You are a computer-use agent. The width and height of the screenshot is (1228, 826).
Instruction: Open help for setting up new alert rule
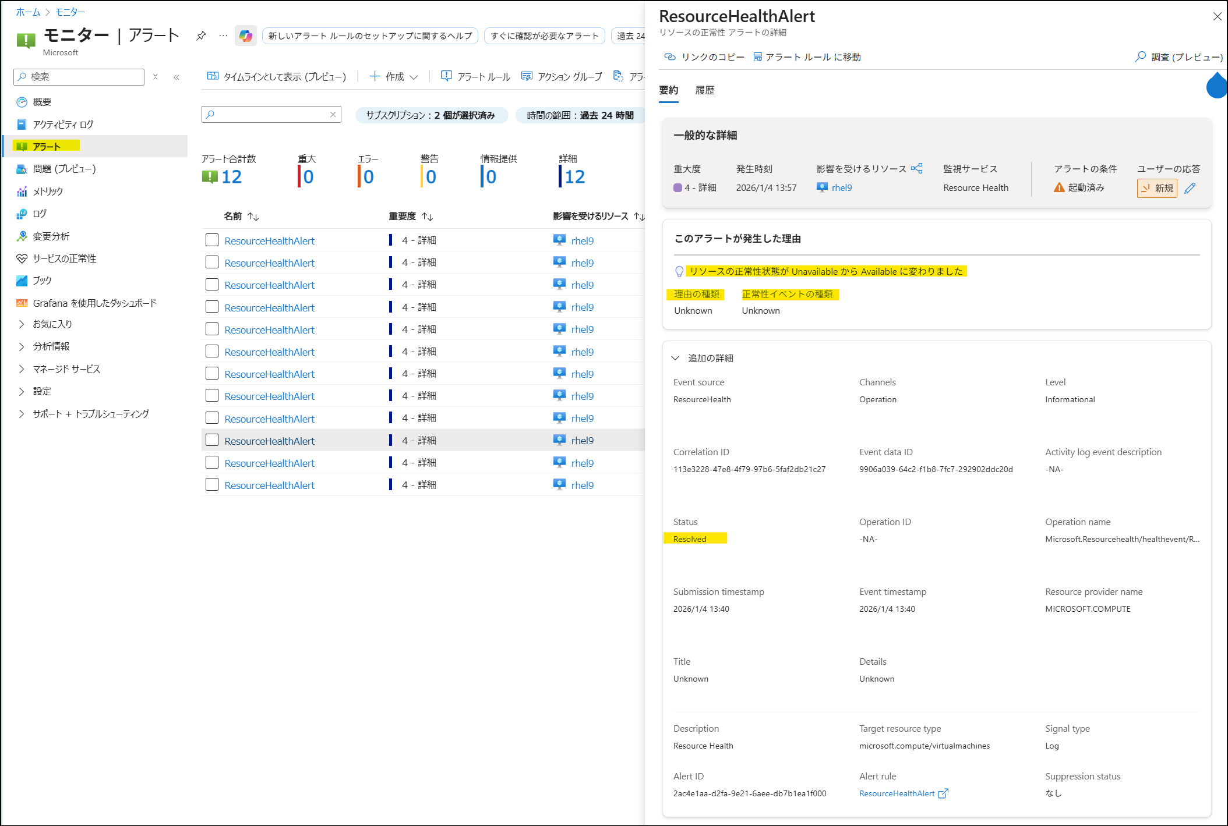coord(370,36)
